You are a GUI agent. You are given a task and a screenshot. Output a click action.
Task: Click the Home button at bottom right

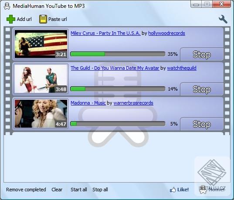[x=212, y=190]
